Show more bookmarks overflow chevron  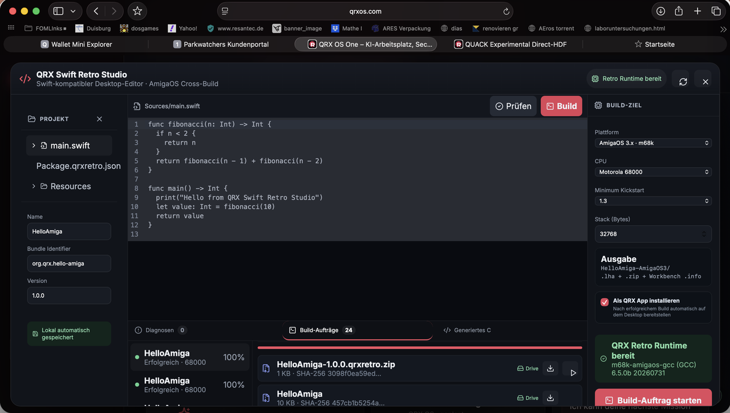pyautogui.click(x=723, y=29)
